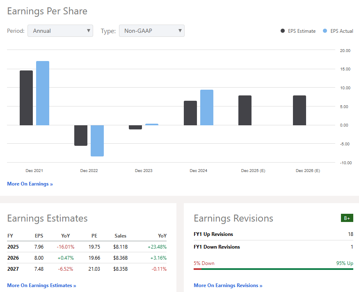
Task: Select the Dec 2026 (E) estimate bar
Action: pyautogui.click(x=300, y=110)
